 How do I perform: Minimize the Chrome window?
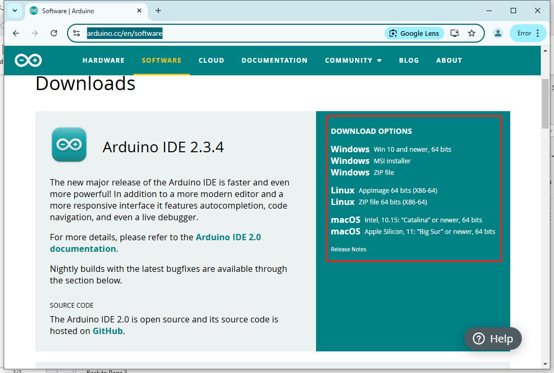[x=489, y=11]
